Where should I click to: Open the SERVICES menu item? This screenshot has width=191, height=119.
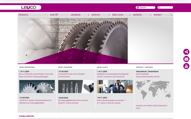[101, 15]
